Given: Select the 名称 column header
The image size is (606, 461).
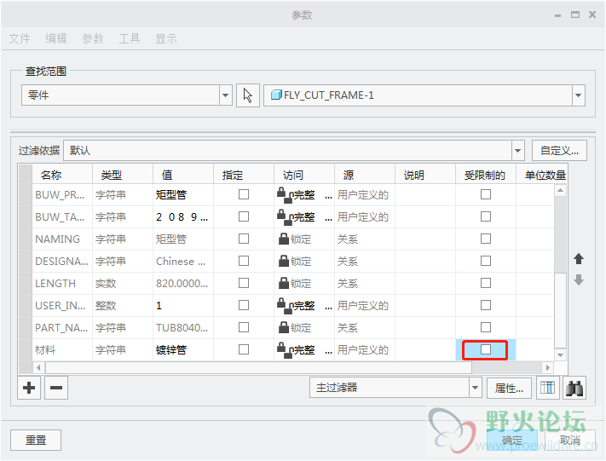Looking at the screenshot, I should point(62,175).
